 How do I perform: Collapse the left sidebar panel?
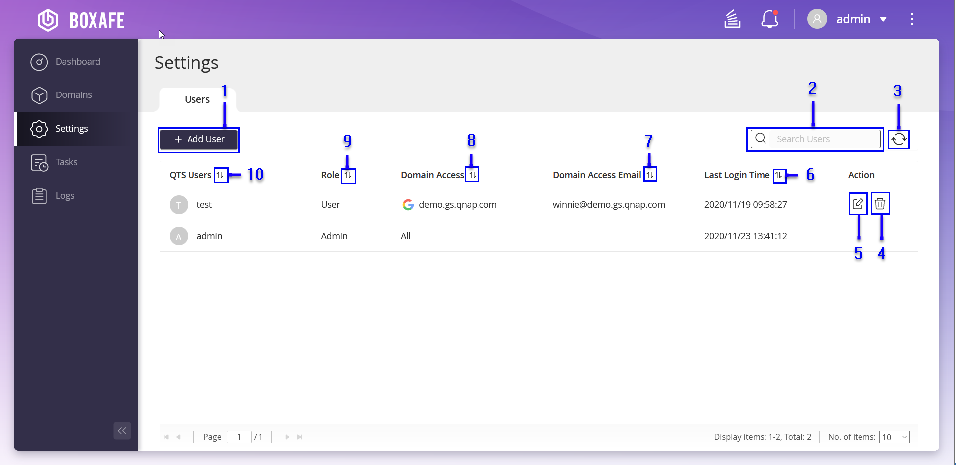(x=122, y=431)
